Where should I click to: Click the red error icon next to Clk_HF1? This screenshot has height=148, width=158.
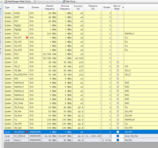(27, 37)
